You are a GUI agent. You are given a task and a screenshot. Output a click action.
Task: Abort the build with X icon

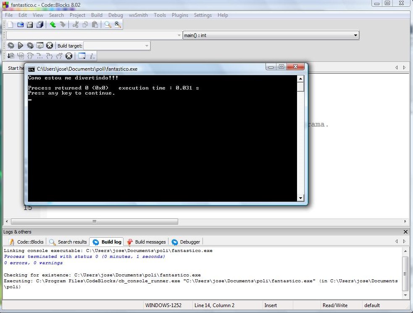click(50, 45)
